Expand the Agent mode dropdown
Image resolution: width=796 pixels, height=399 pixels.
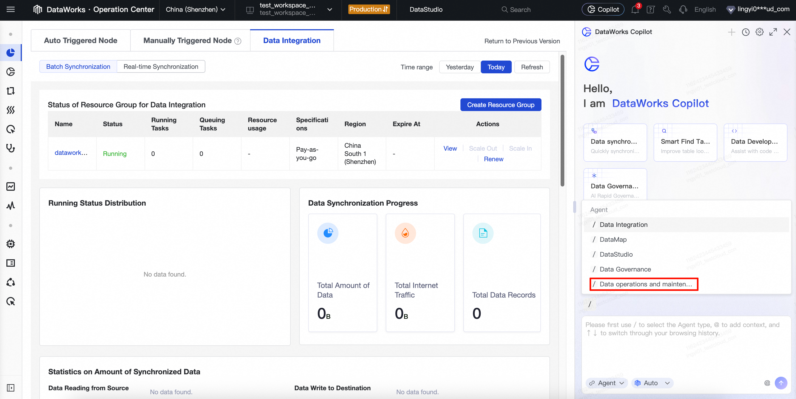[607, 383]
